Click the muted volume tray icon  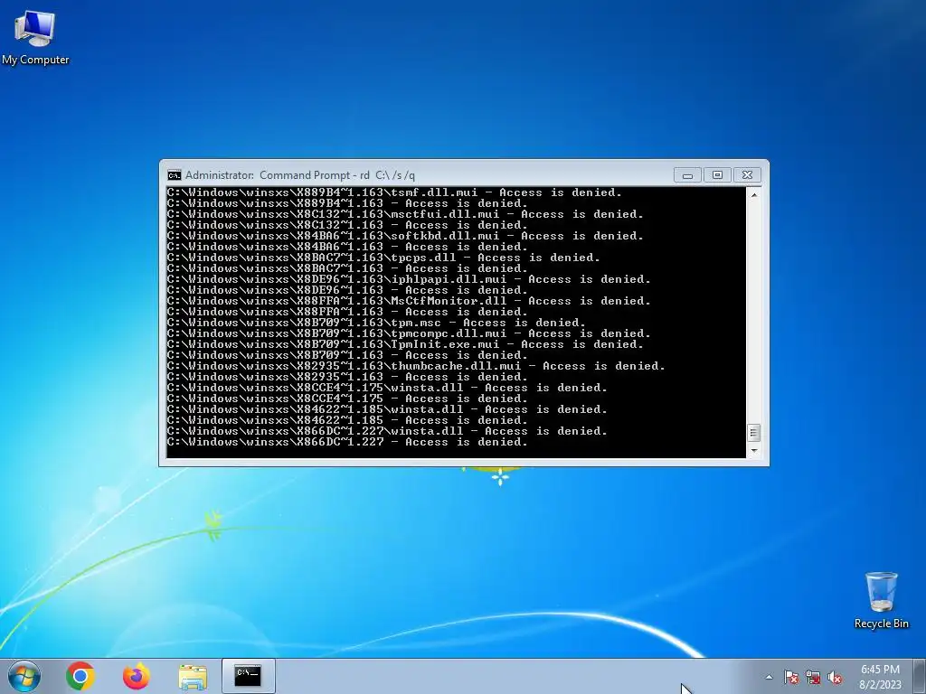click(x=835, y=677)
